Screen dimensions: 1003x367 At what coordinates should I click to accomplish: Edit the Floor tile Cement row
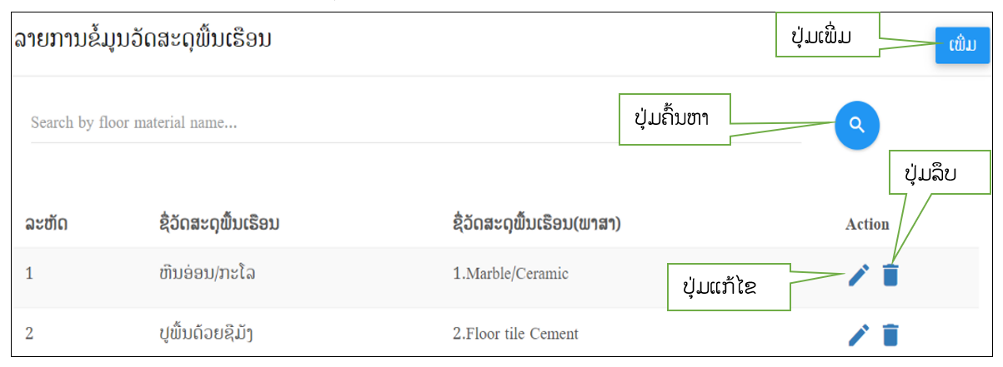tap(859, 335)
